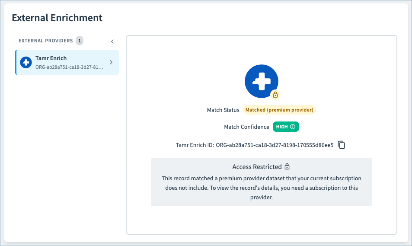
Task: Click the Tamr Enrich icon in sidebar
Action: point(26,62)
